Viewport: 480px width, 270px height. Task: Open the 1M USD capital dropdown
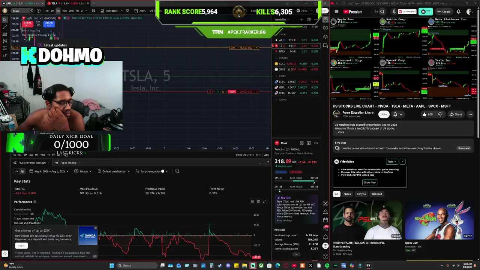pyautogui.click(x=83, y=171)
